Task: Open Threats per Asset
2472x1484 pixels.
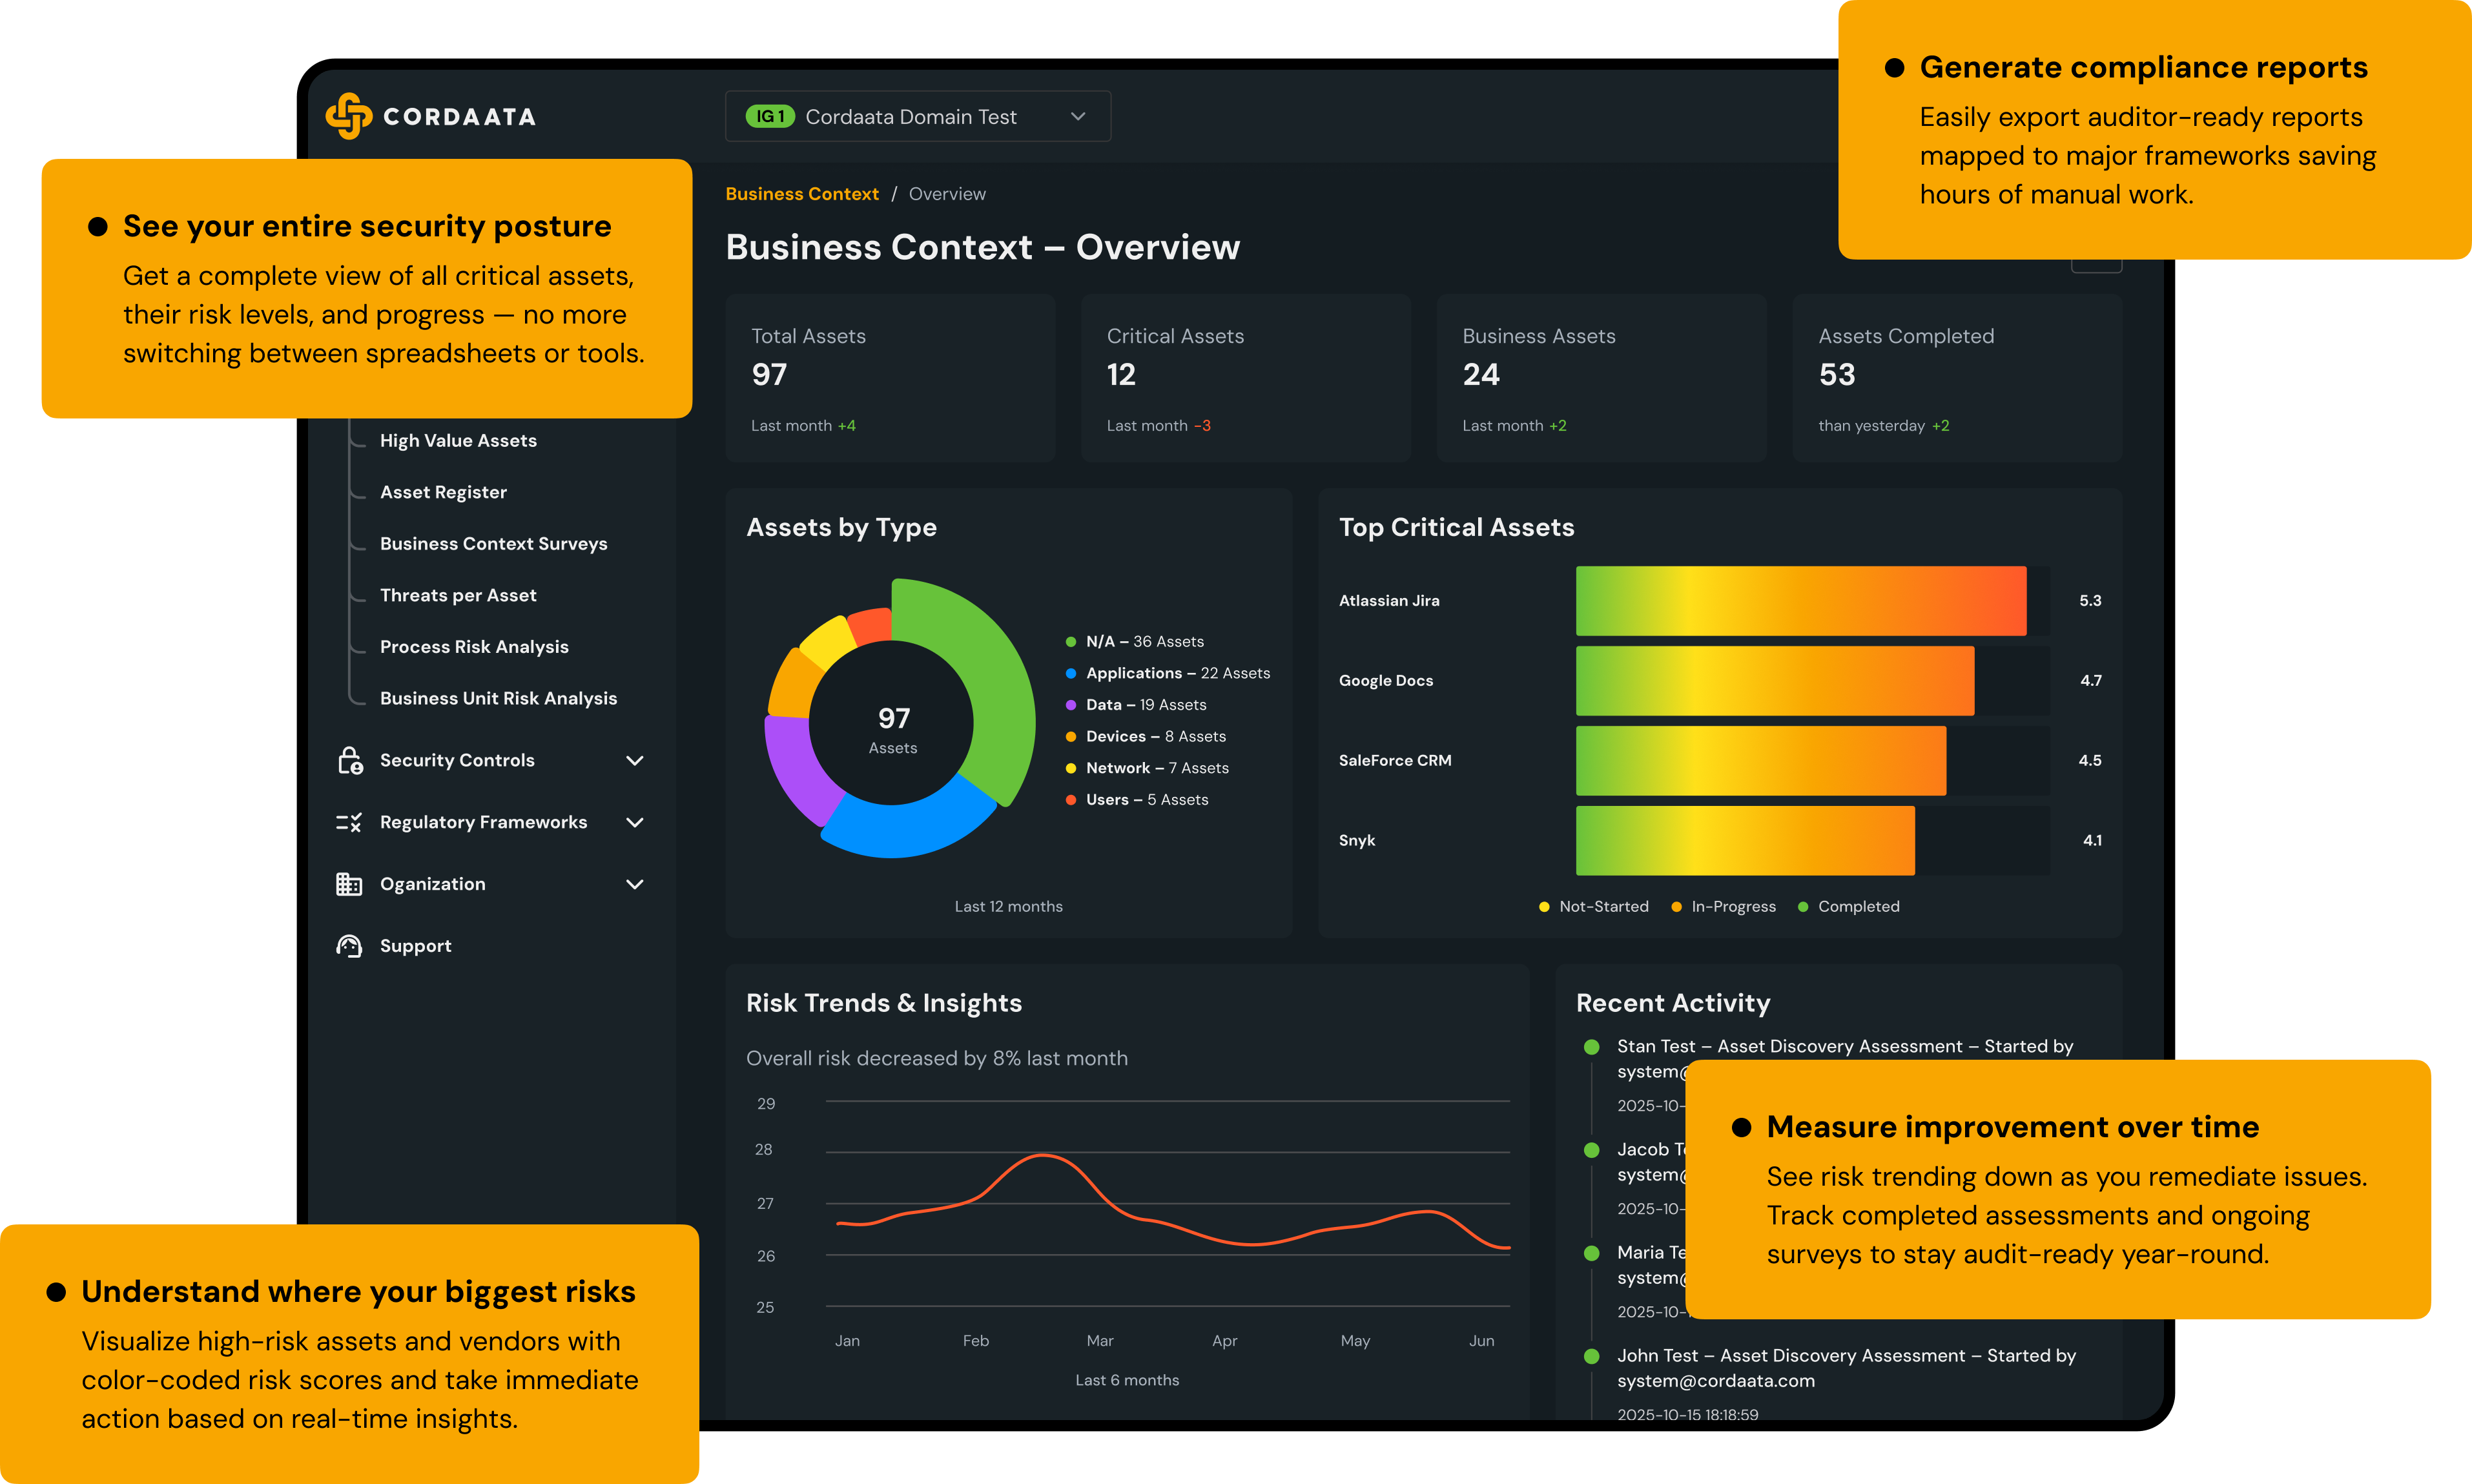Action: pos(458,595)
